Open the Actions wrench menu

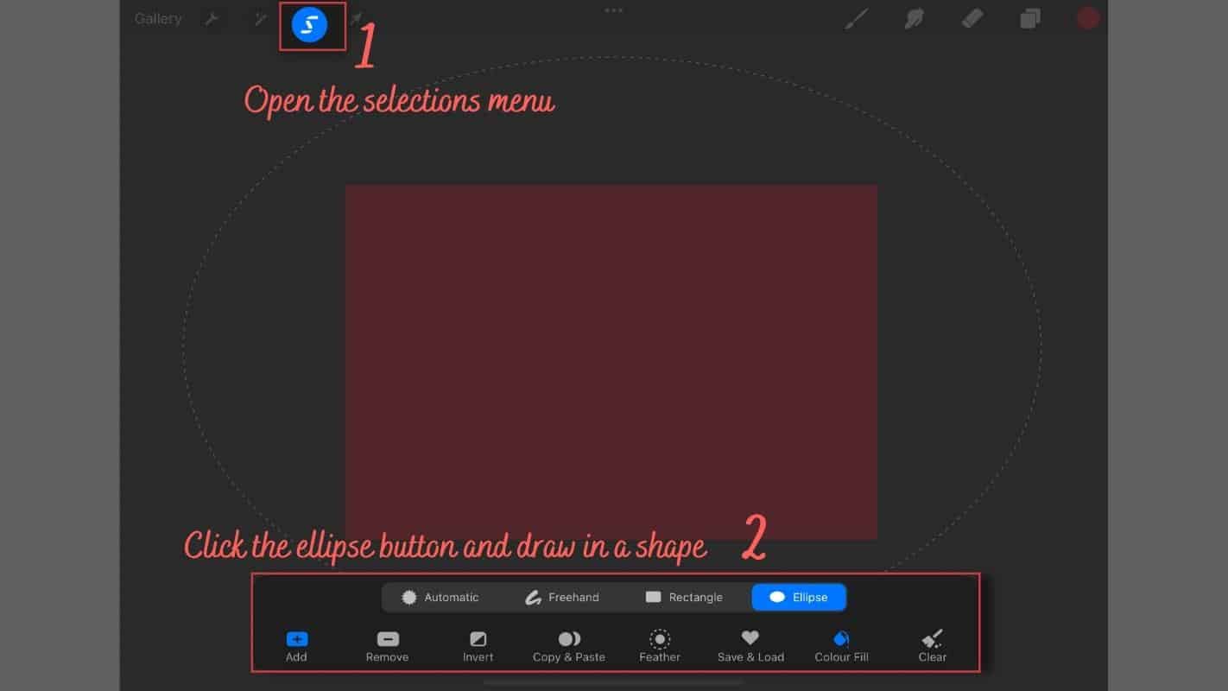(x=212, y=19)
